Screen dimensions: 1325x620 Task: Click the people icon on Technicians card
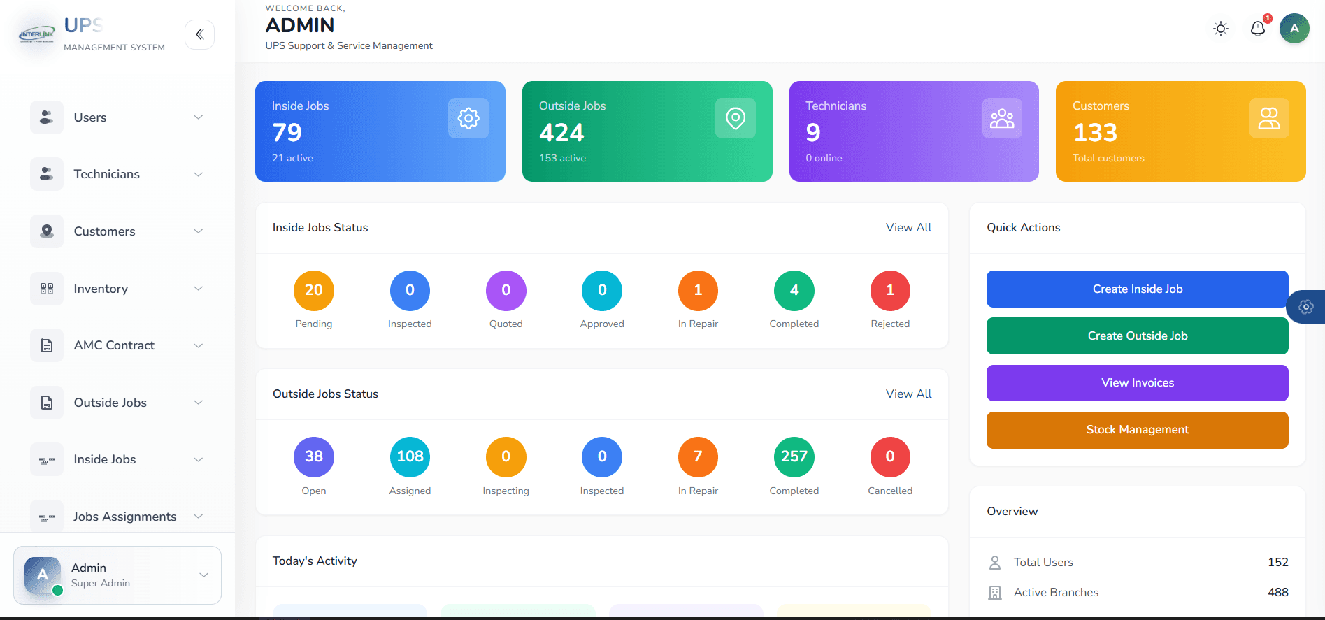(x=1002, y=118)
